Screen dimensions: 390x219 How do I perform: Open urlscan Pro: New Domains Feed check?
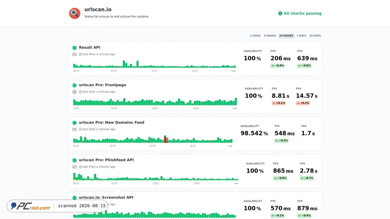111,122
